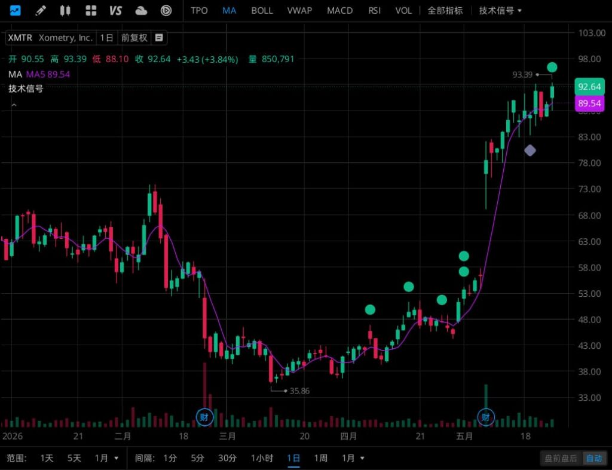Toggle the TPO indicator
This screenshot has height=470, width=612.
click(x=199, y=11)
